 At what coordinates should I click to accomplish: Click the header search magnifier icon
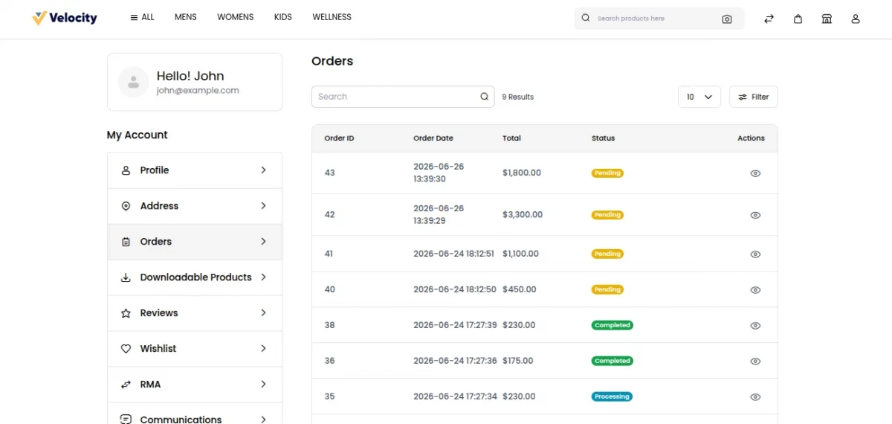586,18
